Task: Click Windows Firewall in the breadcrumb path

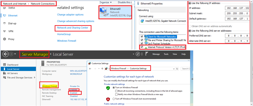Action: [119, 69]
